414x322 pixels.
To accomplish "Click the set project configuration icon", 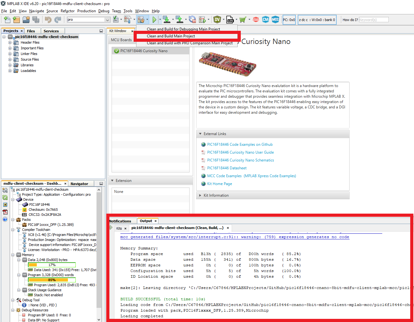I will [x=116, y=19].
